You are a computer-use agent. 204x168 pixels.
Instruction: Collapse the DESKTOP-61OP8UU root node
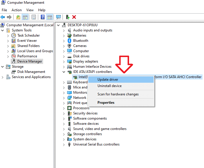tap(58, 25)
